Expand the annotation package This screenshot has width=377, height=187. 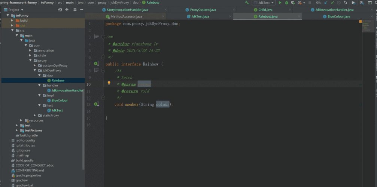click(x=30, y=50)
